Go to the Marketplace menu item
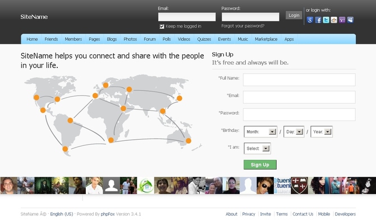376x220 pixels. coord(266,39)
